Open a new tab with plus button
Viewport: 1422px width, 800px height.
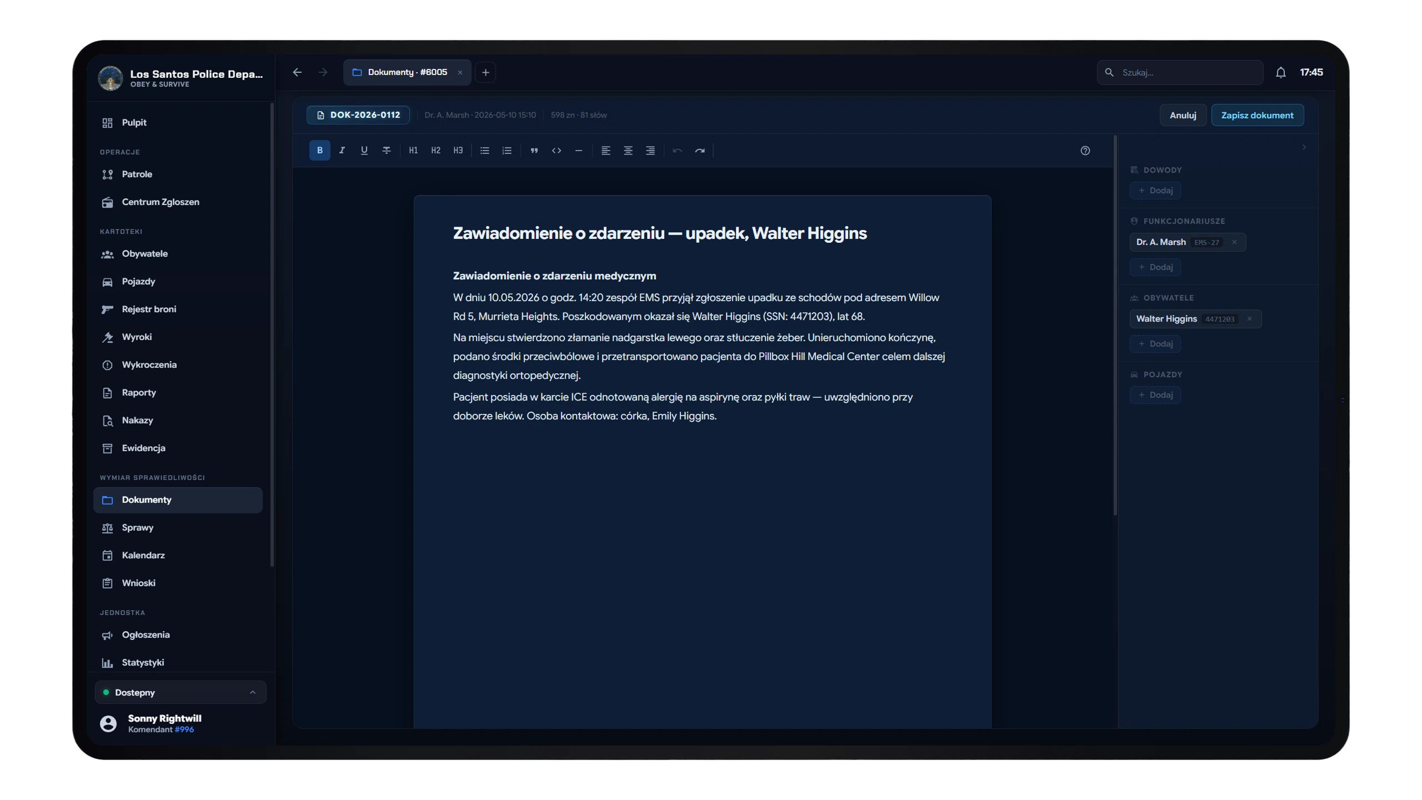pyautogui.click(x=485, y=72)
